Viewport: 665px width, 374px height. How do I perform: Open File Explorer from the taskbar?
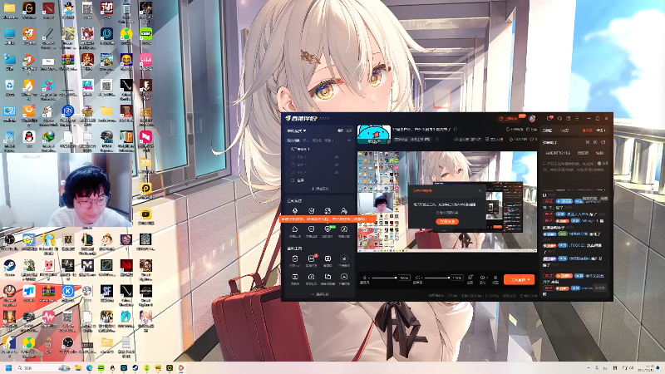coord(78,367)
